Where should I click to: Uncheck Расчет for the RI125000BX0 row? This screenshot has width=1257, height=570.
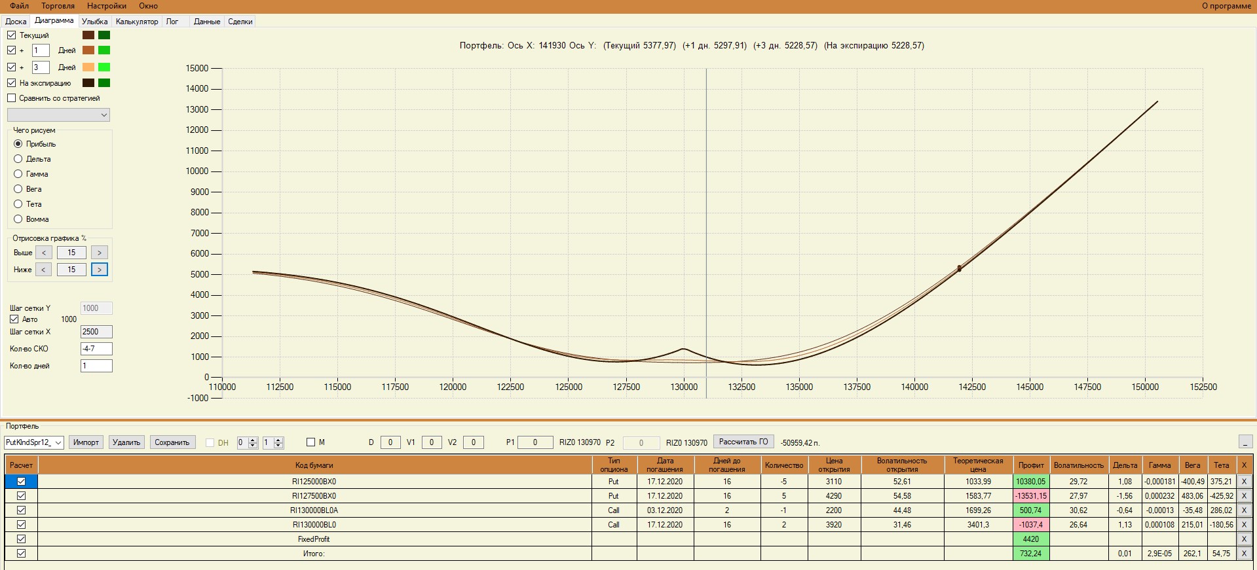click(x=21, y=481)
